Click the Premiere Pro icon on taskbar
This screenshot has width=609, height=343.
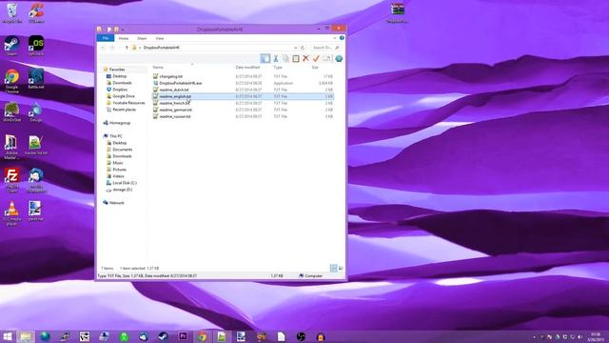183,336
